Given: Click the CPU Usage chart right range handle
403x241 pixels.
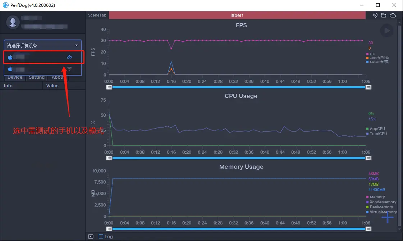Looking at the screenshot, I should (368, 158).
